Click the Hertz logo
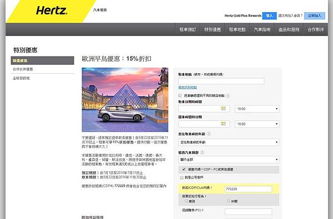 point(52,11)
